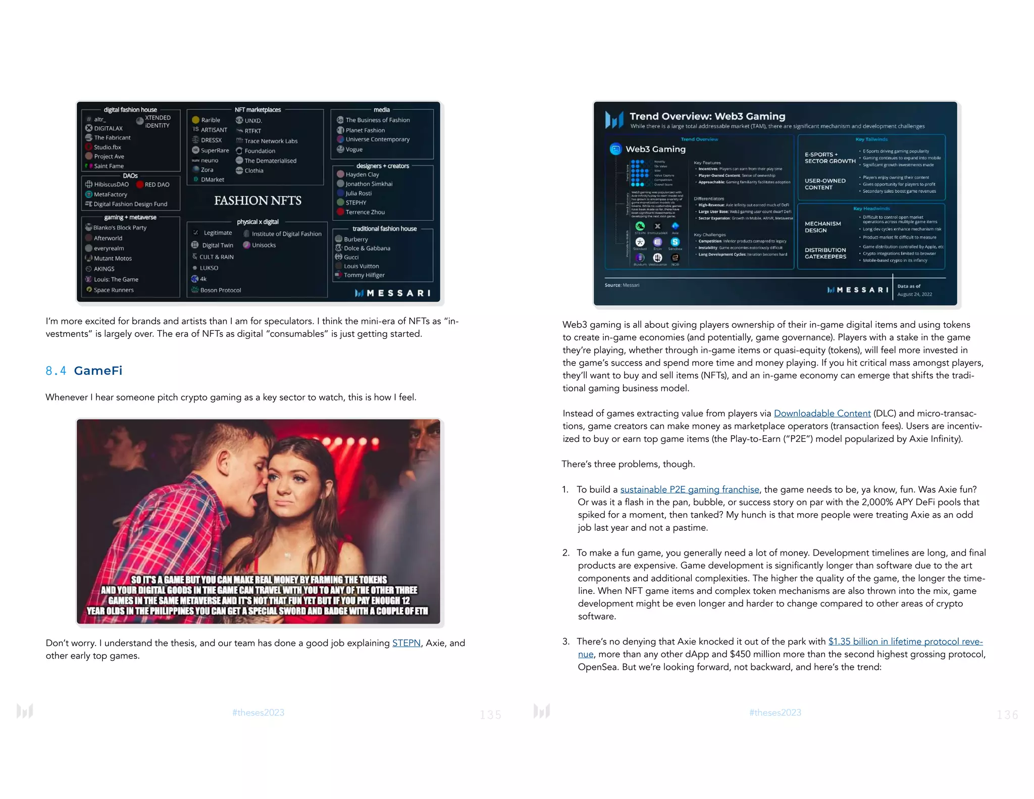Click Trace Network Labs entry

pos(271,141)
